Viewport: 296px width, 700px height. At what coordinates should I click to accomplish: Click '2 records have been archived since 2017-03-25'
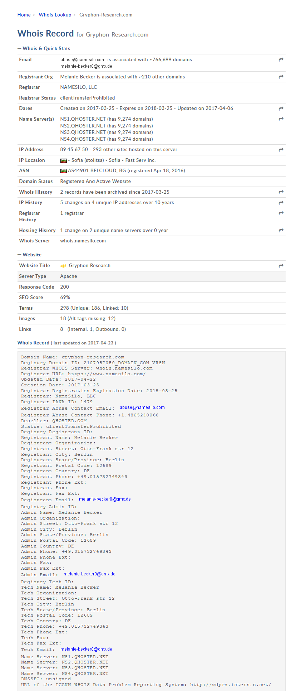[115, 192]
